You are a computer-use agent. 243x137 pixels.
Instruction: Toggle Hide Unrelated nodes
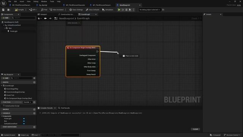[x=57, y=10]
